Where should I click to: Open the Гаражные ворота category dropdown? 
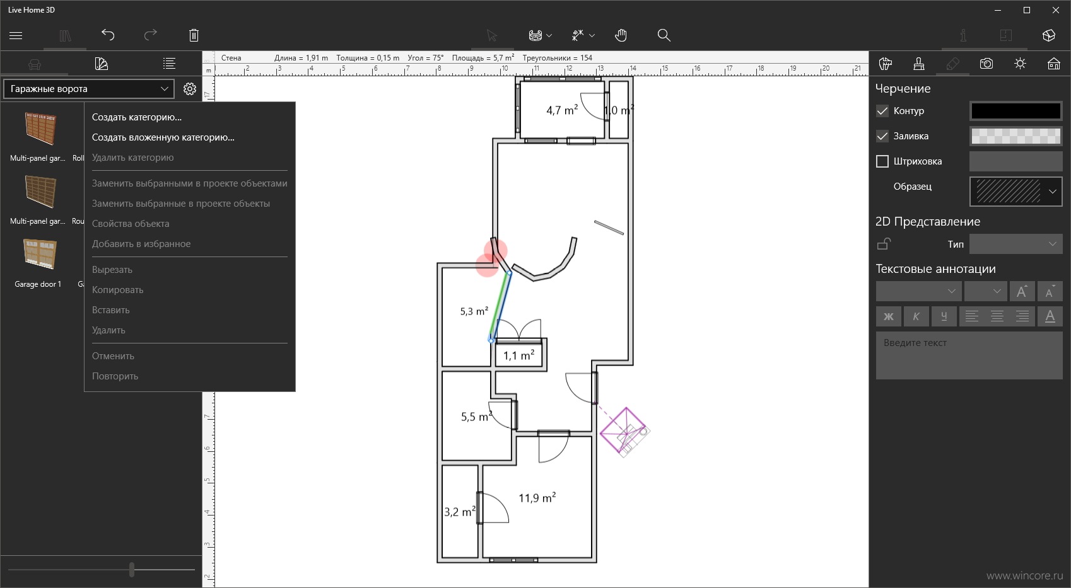coord(89,89)
